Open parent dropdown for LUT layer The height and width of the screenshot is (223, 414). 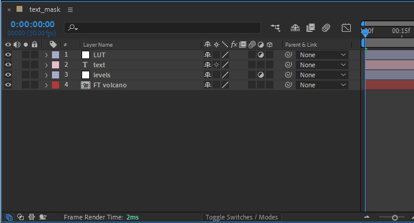tap(322, 55)
